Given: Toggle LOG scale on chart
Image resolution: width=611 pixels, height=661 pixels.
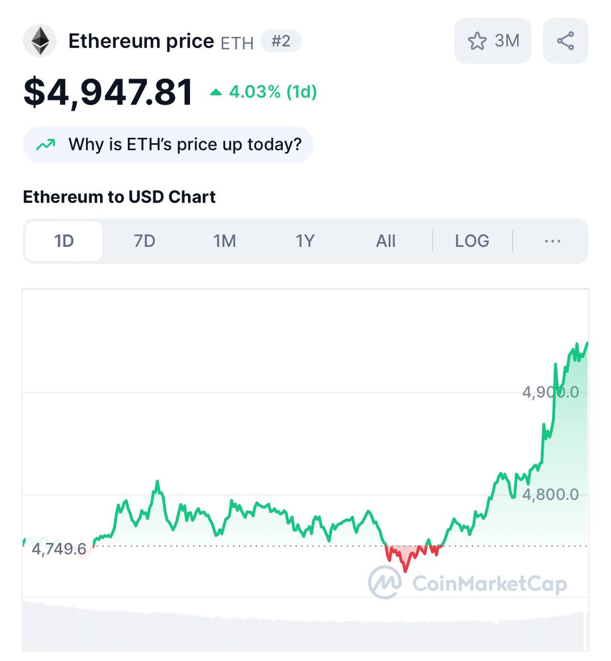Looking at the screenshot, I should [x=472, y=241].
